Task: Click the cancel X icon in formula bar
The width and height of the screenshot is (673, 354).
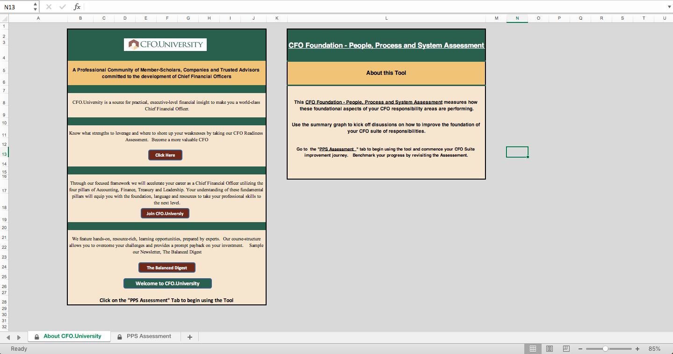Action: pyautogui.click(x=49, y=7)
